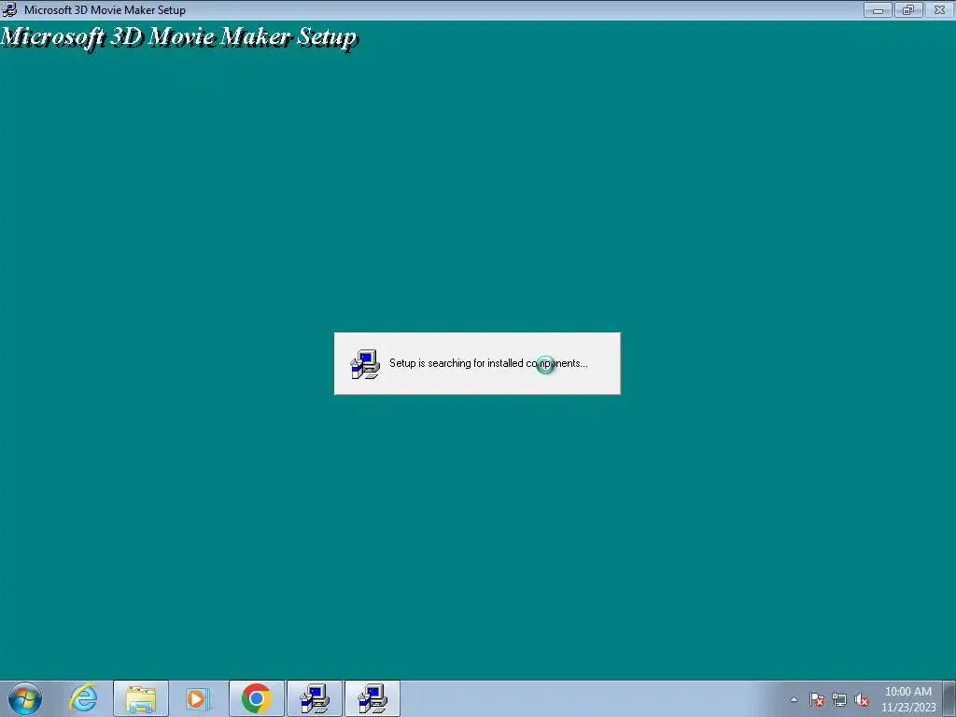The height and width of the screenshot is (717, 956).
Task: Restore down the Setup window
Action: (908, 9)
